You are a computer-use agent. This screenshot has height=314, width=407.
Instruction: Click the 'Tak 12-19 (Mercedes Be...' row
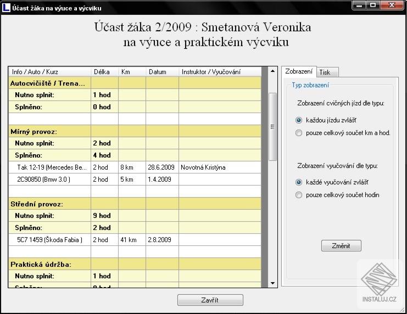(x=135, y=167)
